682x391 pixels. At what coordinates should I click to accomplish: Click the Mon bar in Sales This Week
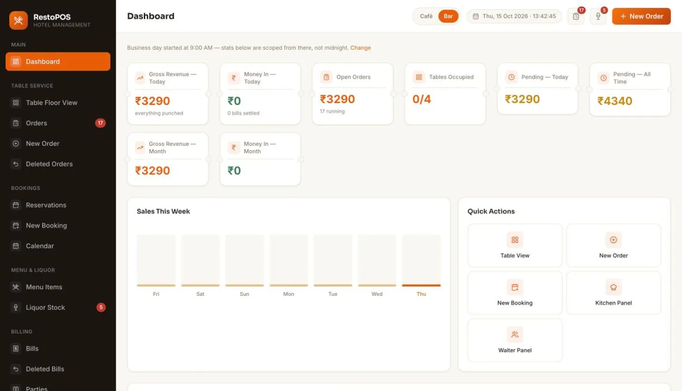[x=289, y=261]
